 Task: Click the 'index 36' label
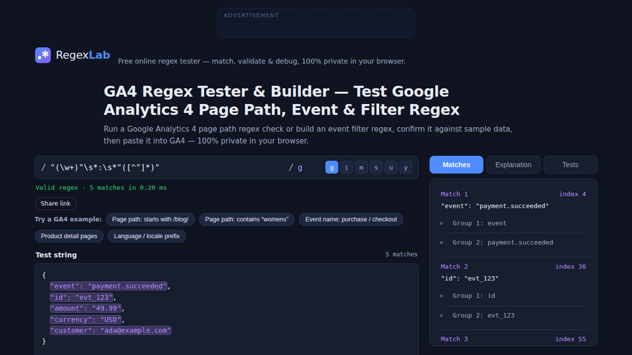pyautogui.click(x=571, y=266)
